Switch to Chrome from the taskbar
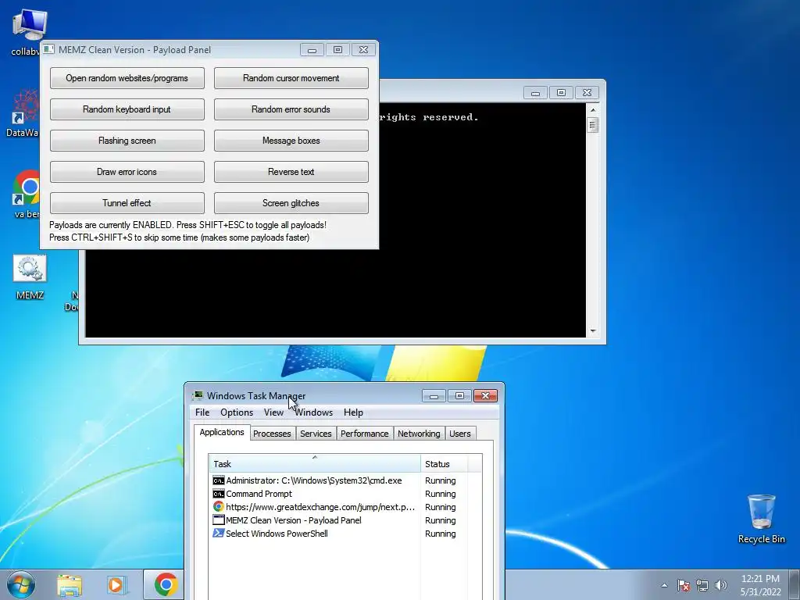 [166, 584]
